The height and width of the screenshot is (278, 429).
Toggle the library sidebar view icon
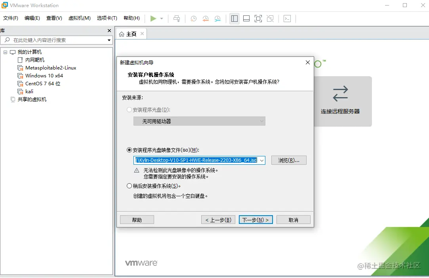click(x=235, y=19)
